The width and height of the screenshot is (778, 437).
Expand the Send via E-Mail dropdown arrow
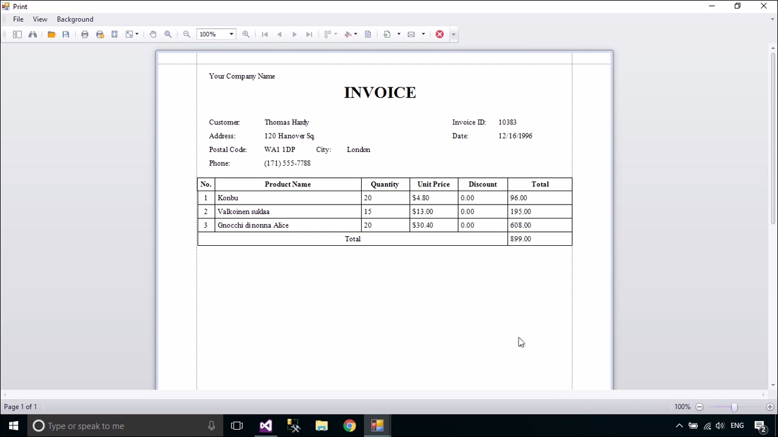(423, 35)
